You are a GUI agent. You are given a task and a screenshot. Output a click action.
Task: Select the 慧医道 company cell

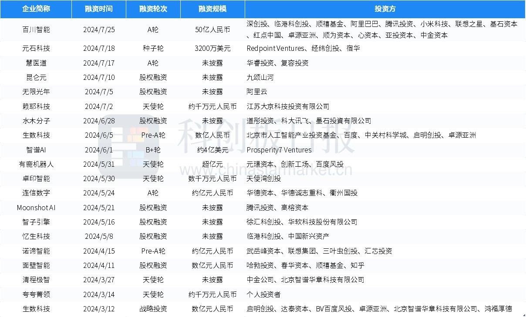36,63
